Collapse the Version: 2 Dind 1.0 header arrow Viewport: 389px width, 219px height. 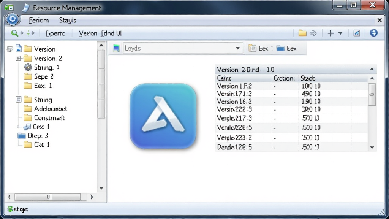[x=372, y=69]
